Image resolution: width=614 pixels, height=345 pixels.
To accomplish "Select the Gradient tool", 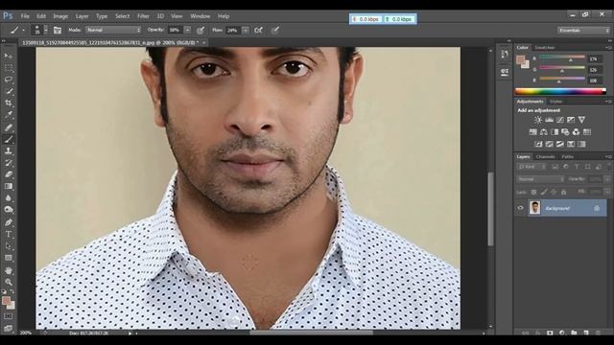I will pos(9,186).
